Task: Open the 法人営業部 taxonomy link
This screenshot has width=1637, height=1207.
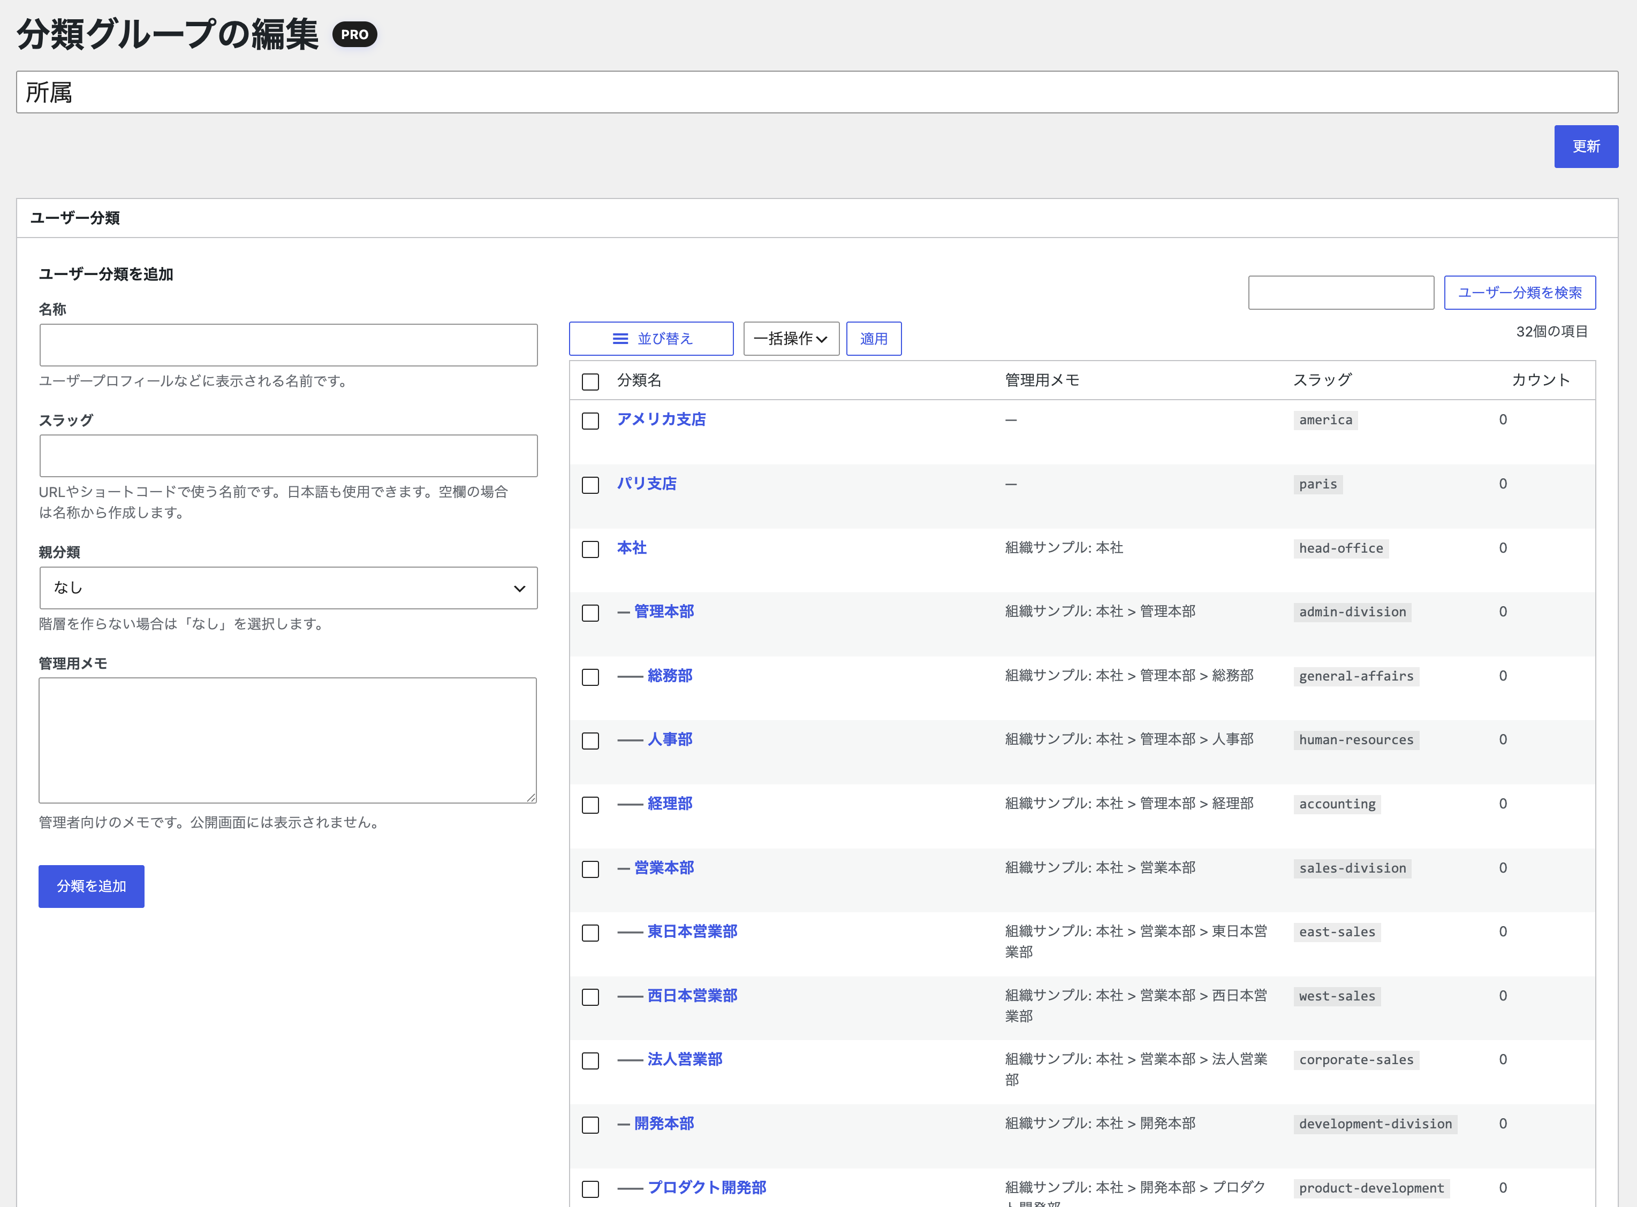Action: 685,1059
